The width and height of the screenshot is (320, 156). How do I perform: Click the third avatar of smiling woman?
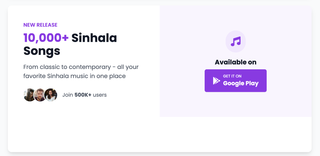coord(51,95)
